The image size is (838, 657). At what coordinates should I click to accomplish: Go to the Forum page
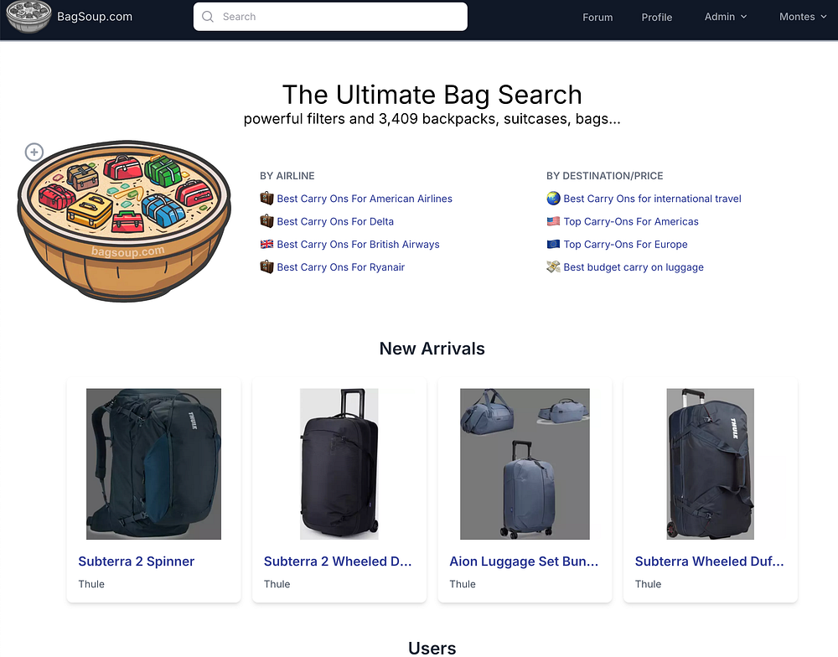pyautogui.click(x=597, y=17)
